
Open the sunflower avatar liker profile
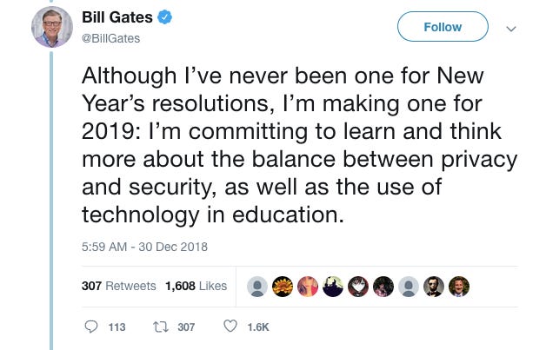(x=282, y=286)
